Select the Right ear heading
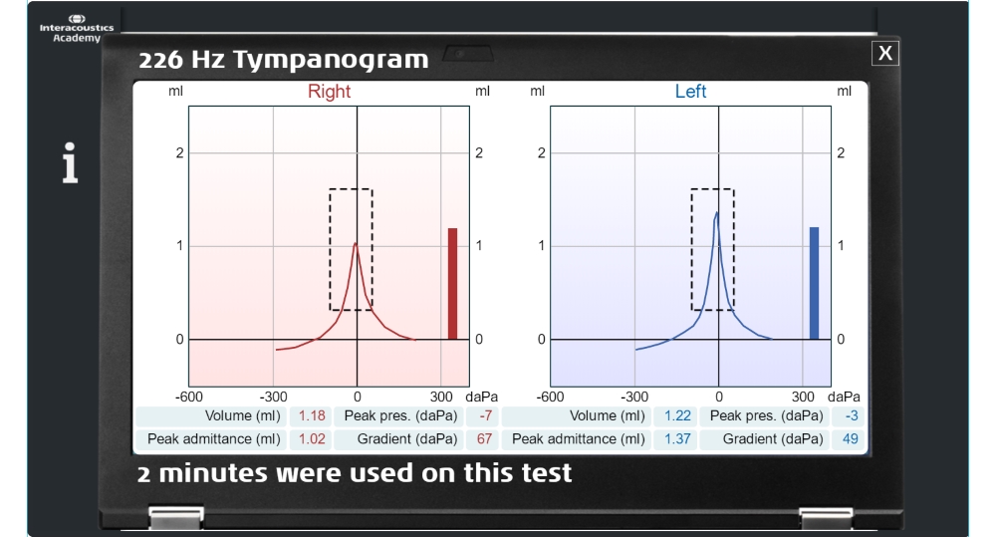The height and width of the screenshot is (537, 996). point(329,92)
